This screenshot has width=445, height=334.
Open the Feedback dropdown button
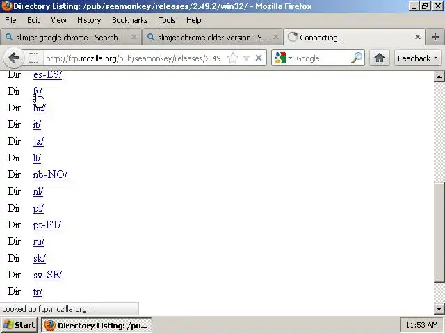pos(417,58)
